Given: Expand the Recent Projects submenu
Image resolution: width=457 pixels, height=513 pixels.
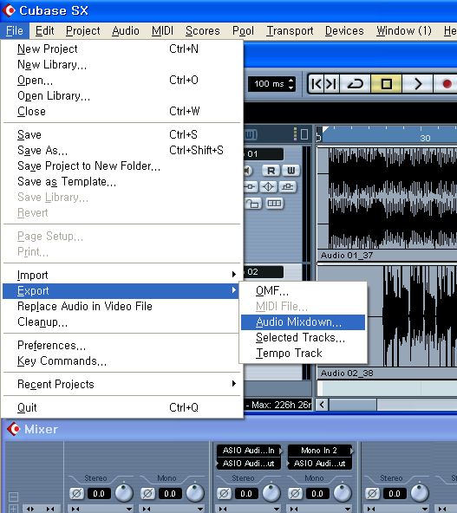Looking at the screenshot, I should [x=121, y=384].
